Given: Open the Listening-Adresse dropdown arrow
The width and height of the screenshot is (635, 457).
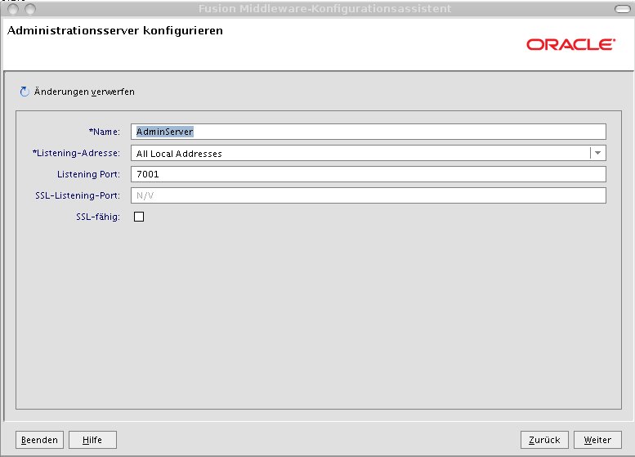Looking at the screenshot, I should 597,153.
